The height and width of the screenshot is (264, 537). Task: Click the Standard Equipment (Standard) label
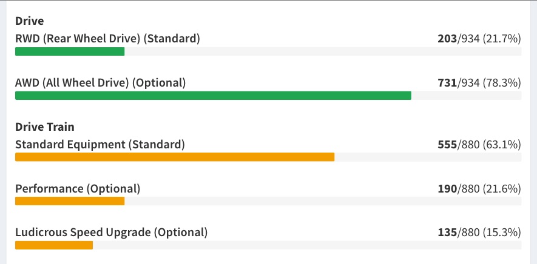[x=100, y=145]
